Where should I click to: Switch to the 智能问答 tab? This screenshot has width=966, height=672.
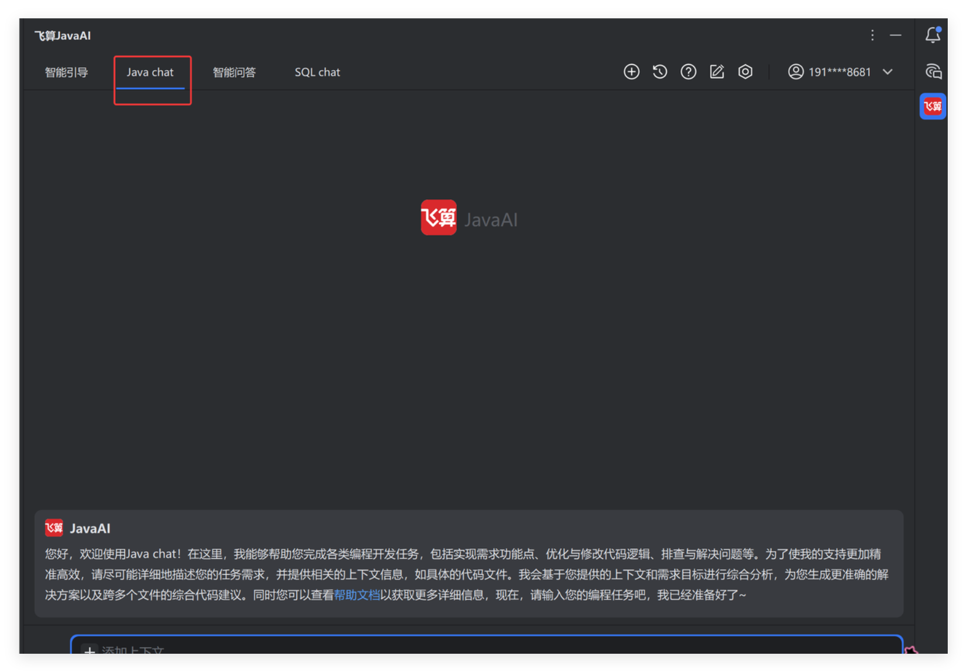(234, 73)
